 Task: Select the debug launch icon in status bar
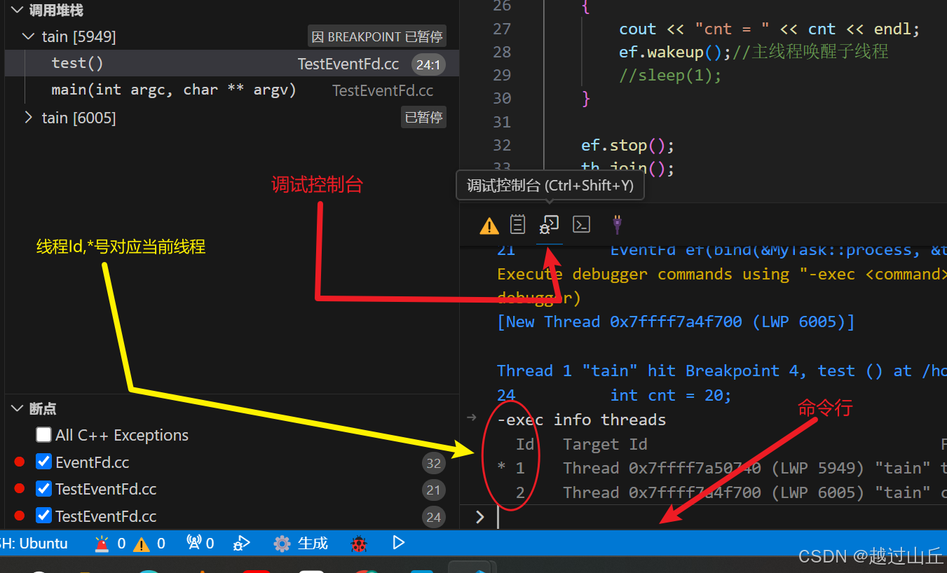[x=242, y=543]
